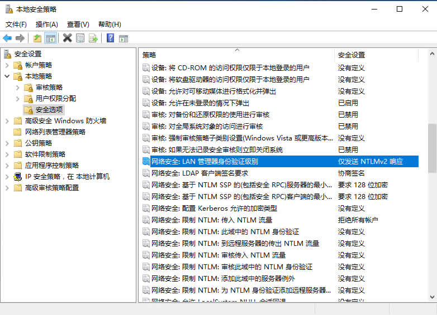Expand 高级安全 Windows 防火墙 node

point(7,121)
